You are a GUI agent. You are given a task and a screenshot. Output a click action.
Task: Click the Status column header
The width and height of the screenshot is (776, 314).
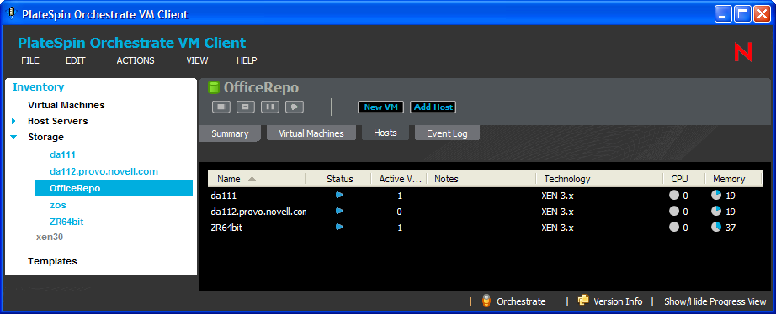(x=339, y=179)
